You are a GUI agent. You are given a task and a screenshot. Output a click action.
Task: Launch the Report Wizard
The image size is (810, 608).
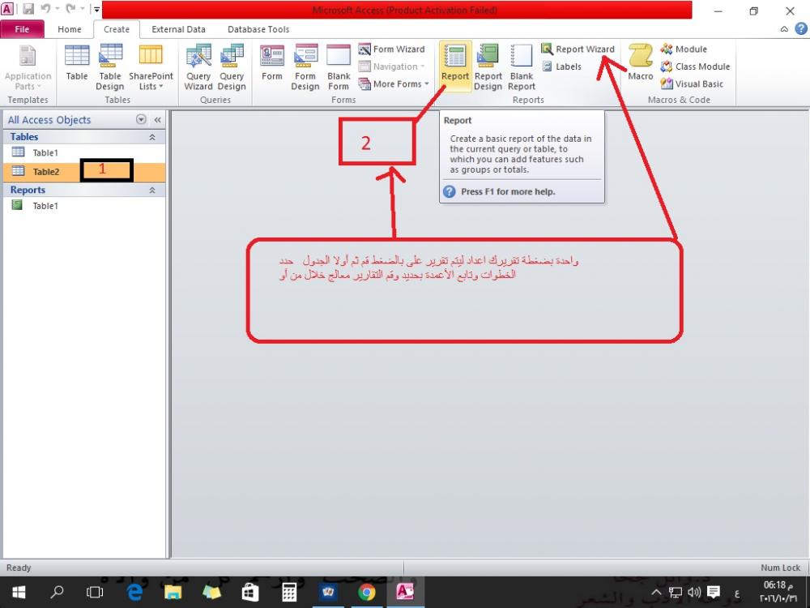(578, 49)
